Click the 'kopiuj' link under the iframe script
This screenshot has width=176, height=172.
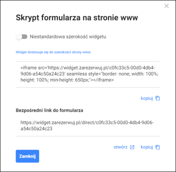coord(147,98)
